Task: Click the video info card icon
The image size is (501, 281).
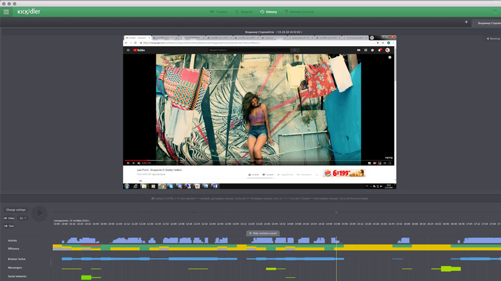Action: click(x=390, y=57)
